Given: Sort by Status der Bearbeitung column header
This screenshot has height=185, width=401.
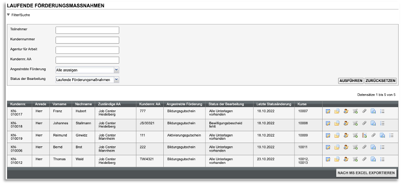Looking at the screenshot, I should pos(226,104).
